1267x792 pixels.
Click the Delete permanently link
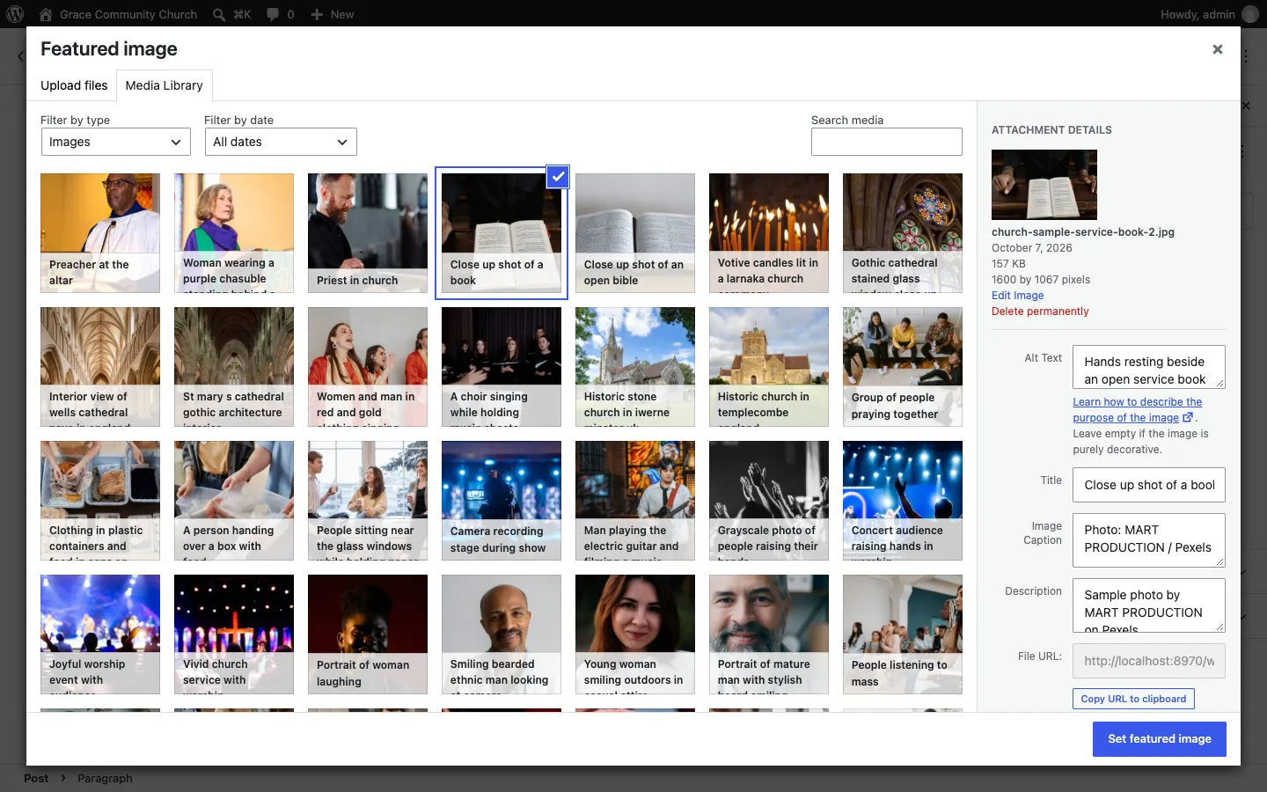coord(1040,312)
